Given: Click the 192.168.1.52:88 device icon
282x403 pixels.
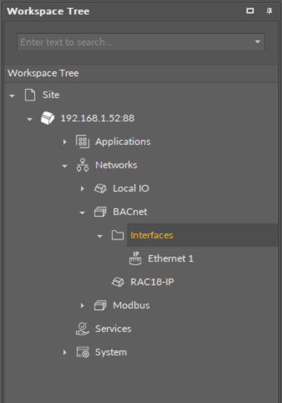Looking at the screenshot, I should [x=47, y=118].
